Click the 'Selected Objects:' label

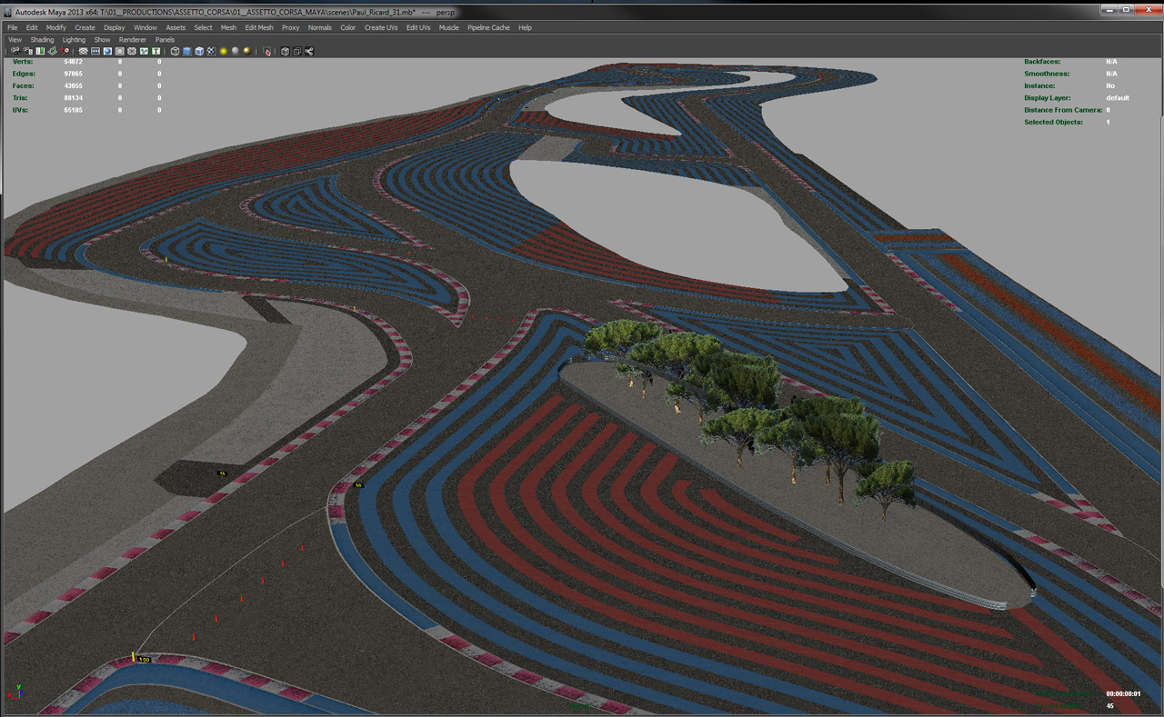[1053, 122]
